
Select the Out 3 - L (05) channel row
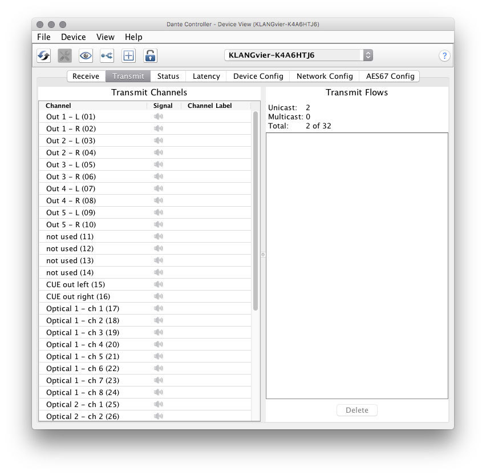coord(145,165)
